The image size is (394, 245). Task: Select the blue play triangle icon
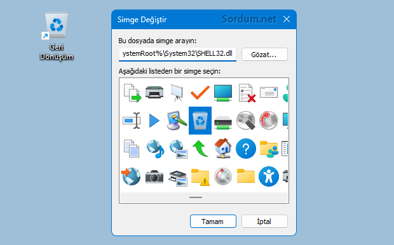point(154,121)
